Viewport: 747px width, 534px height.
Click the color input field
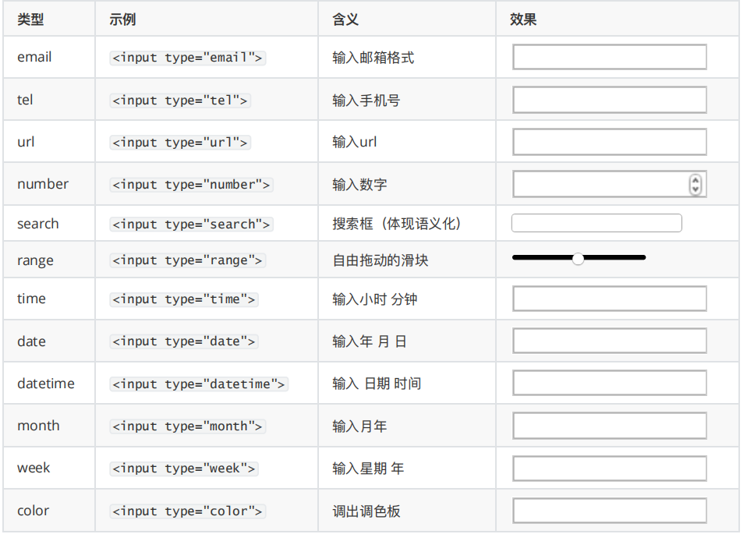tap(609, 511)
